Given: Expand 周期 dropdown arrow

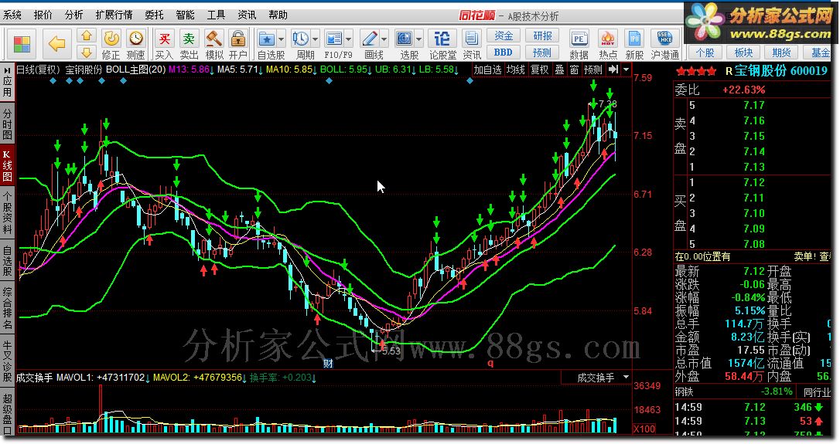Looking at the screenshot, I should click(315, 39).
